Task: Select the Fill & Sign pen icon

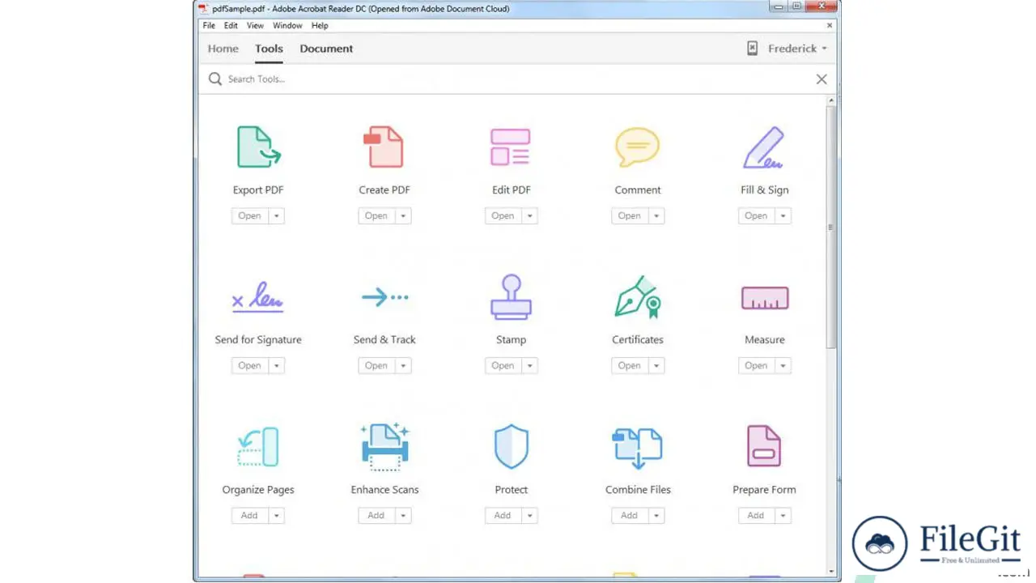Action: point(764,147)
